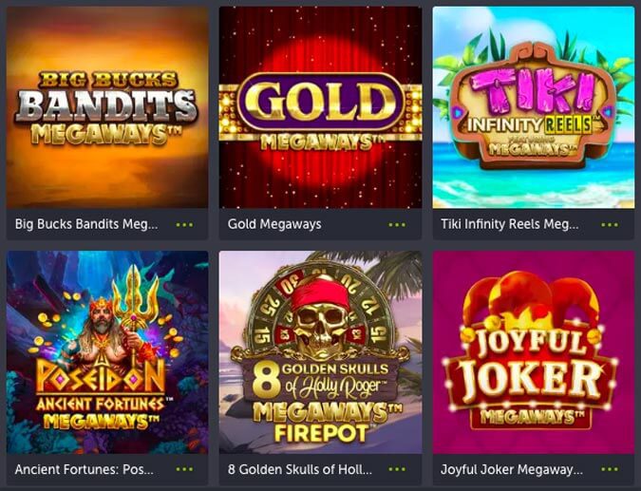The width and height of the screenshot is (641, 491).
Task: Click the 'Ancient Fortunes: Pos...' title
Action: tap(85, 469)
